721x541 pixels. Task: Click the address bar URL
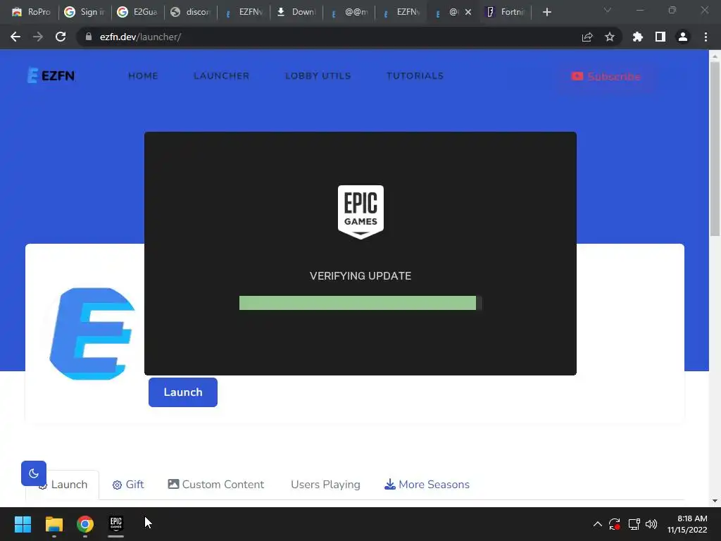(x=140, y=37)
